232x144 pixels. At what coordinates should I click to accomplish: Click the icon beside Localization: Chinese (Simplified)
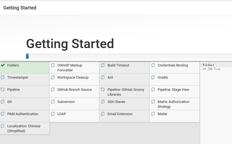[2, 126]
